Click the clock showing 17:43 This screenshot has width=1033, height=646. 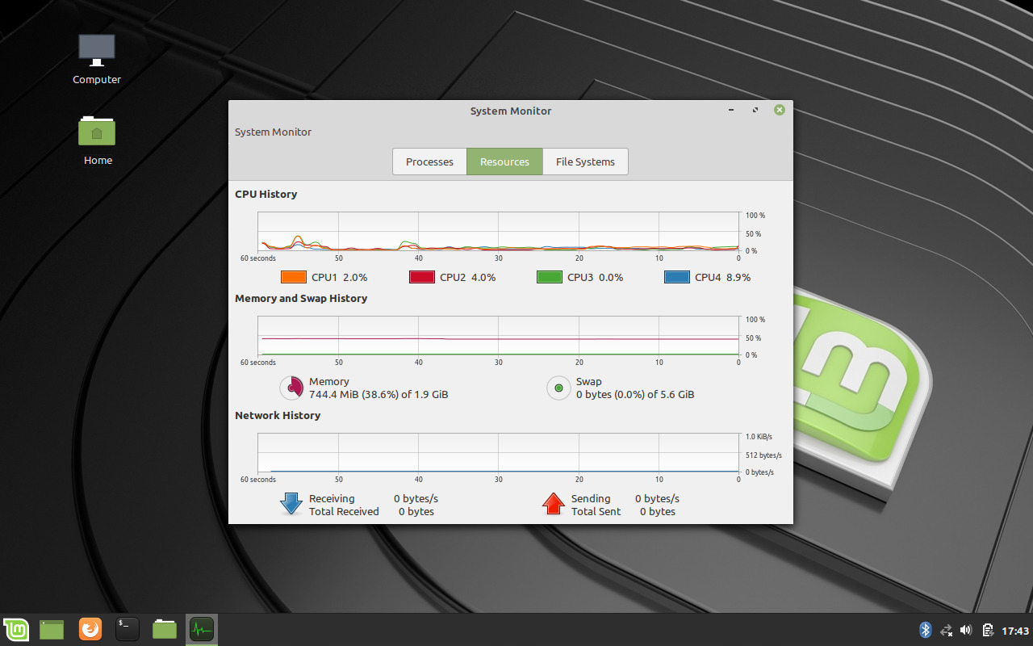(1015, 630)
